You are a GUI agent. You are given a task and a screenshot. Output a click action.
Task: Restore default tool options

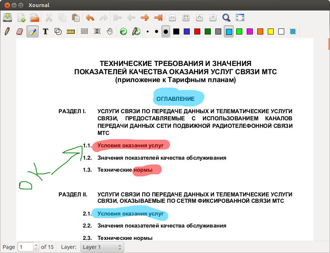coord(123,31)
